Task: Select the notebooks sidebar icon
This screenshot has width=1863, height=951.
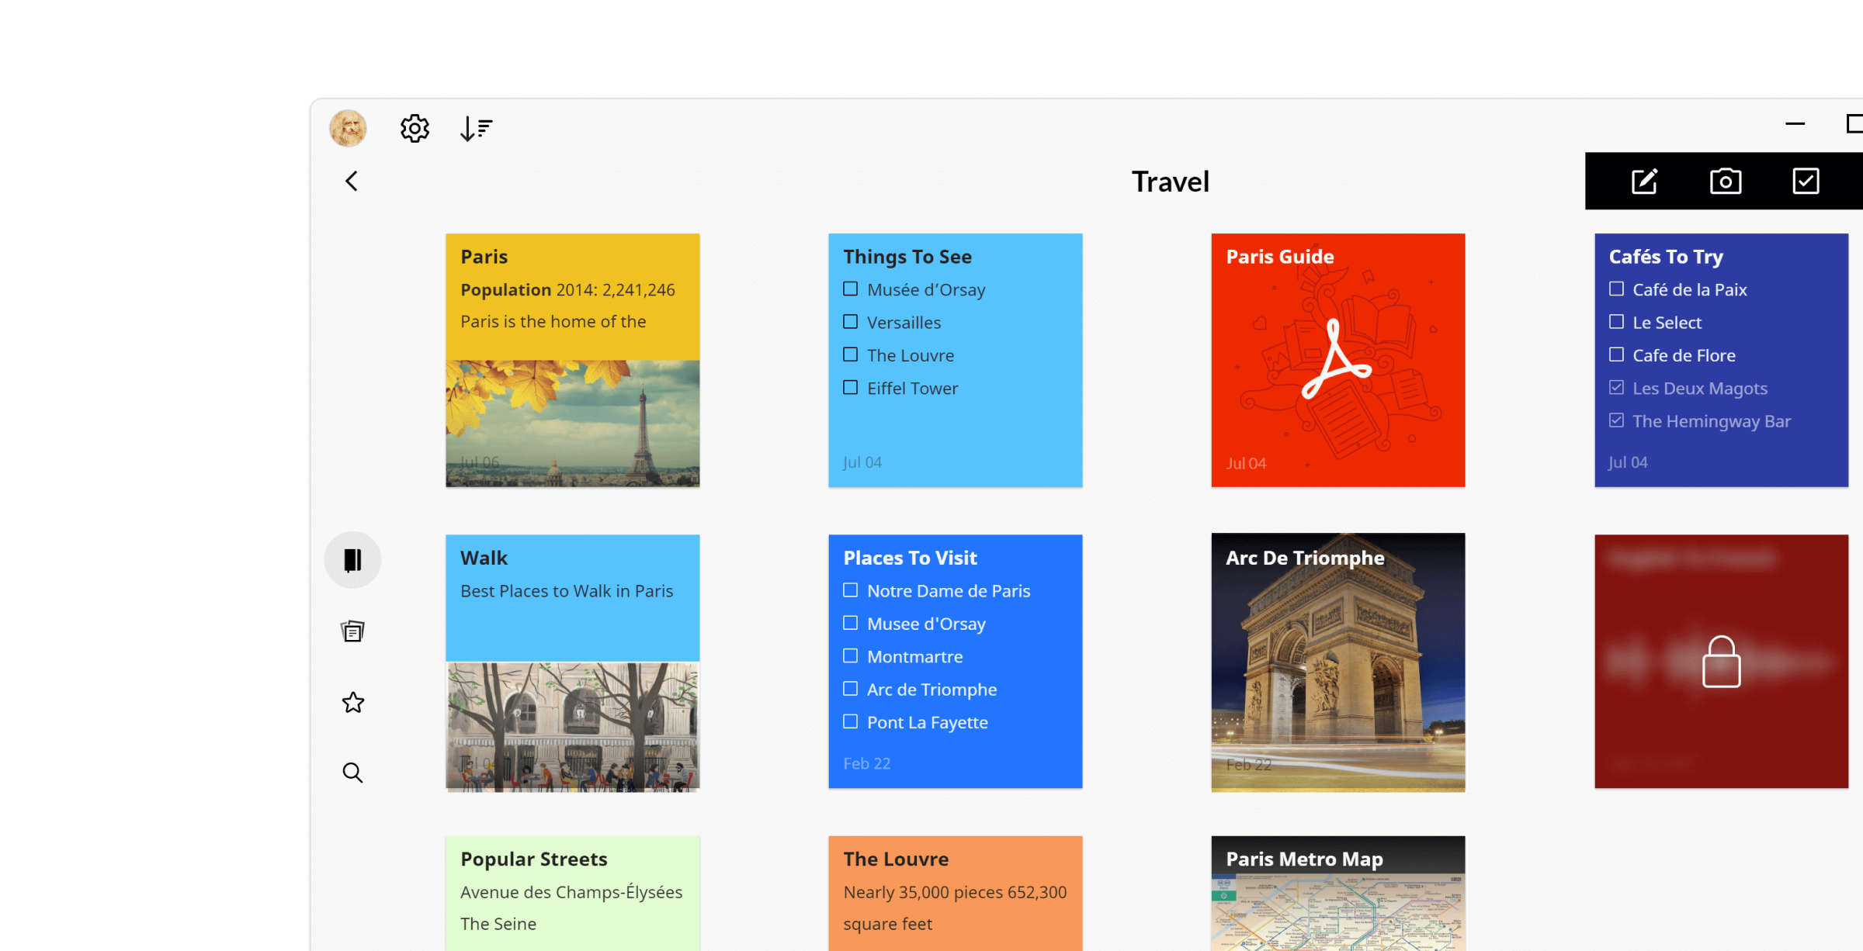Action: [x=352, y=560]
